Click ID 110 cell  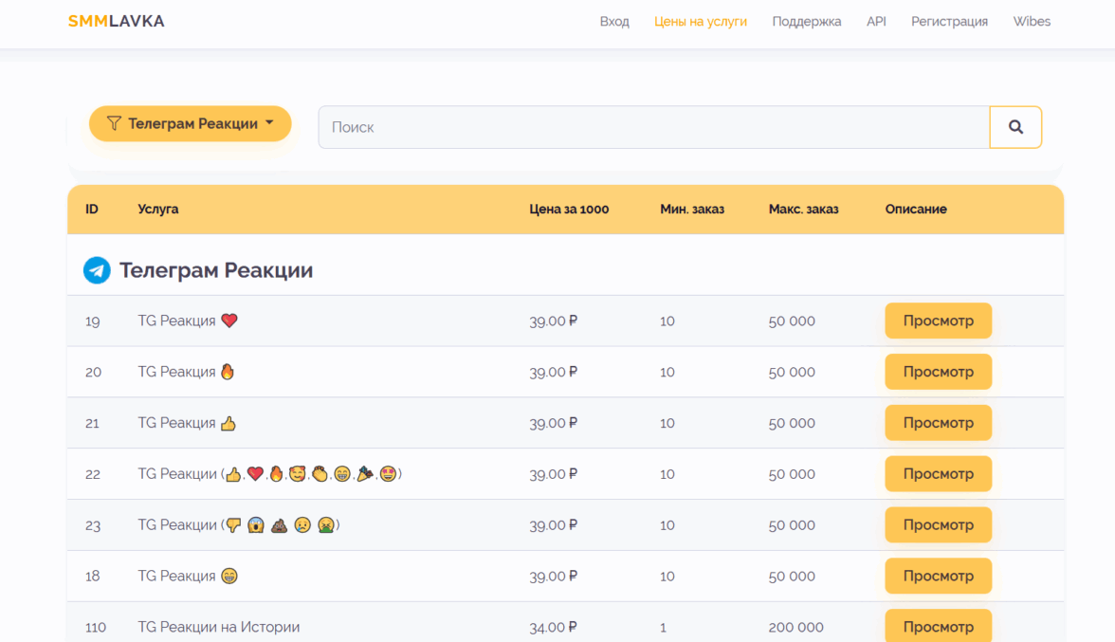coord(95,627)
